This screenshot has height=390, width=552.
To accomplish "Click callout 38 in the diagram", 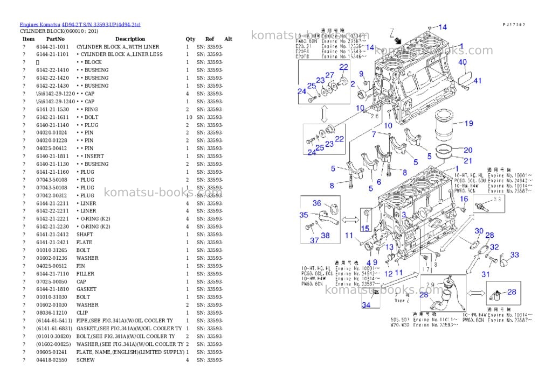I will point(325,236).
